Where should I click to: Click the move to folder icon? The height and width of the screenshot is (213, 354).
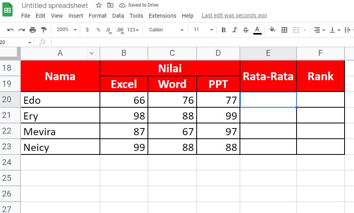pyautogui.click(x=110, y=5)
